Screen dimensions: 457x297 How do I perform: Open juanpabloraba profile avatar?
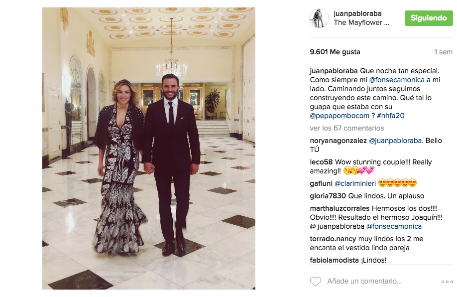pos(319,18)
